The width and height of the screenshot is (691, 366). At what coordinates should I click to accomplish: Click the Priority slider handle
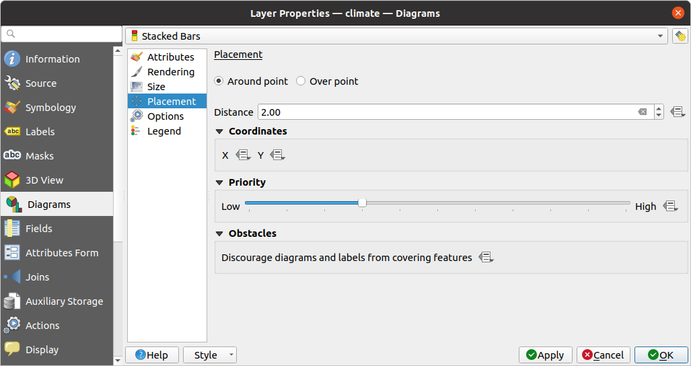(362, 203)
